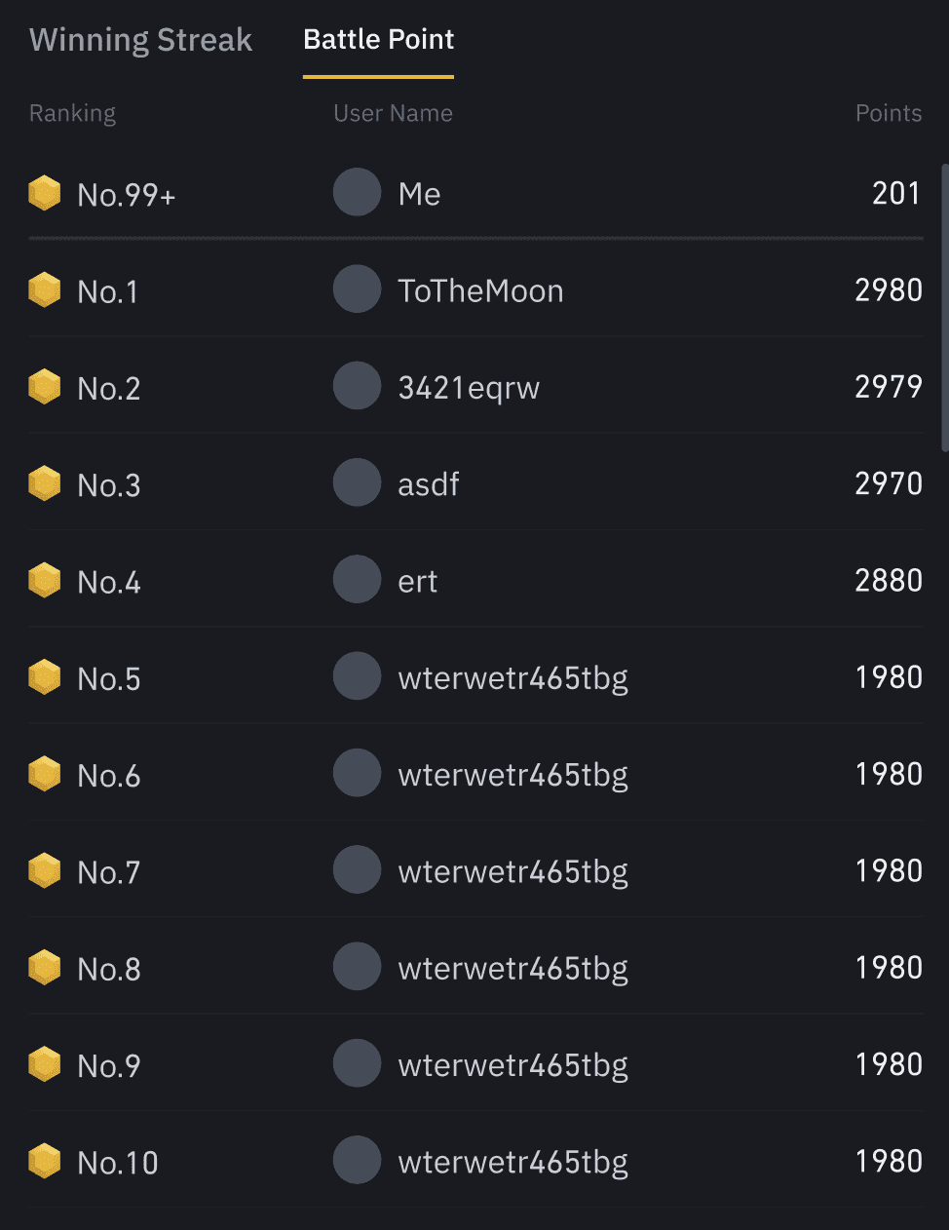Click the gold cube icon beside No.3
This screenshot has width=949, height=1230.
pos(45,483)
